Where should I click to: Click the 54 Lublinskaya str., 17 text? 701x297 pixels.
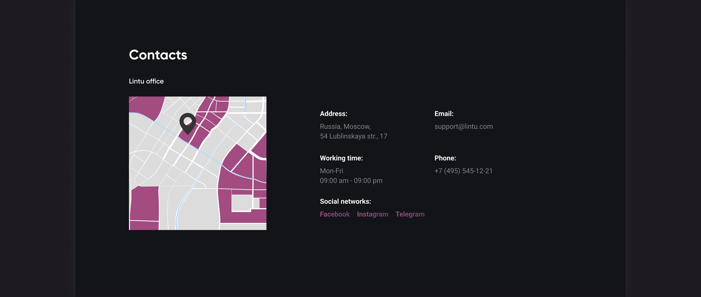[x=353, y=136]
